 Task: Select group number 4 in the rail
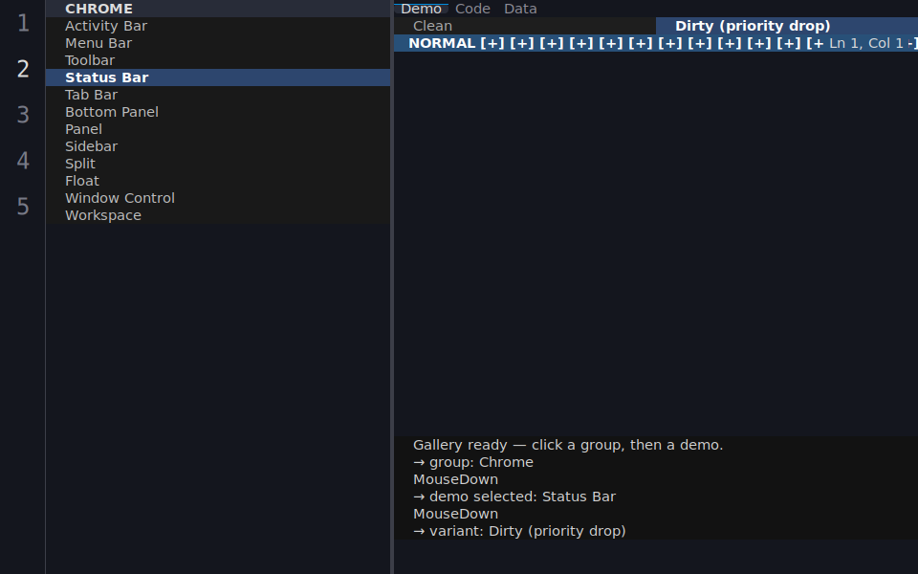(x=23, y=160)
